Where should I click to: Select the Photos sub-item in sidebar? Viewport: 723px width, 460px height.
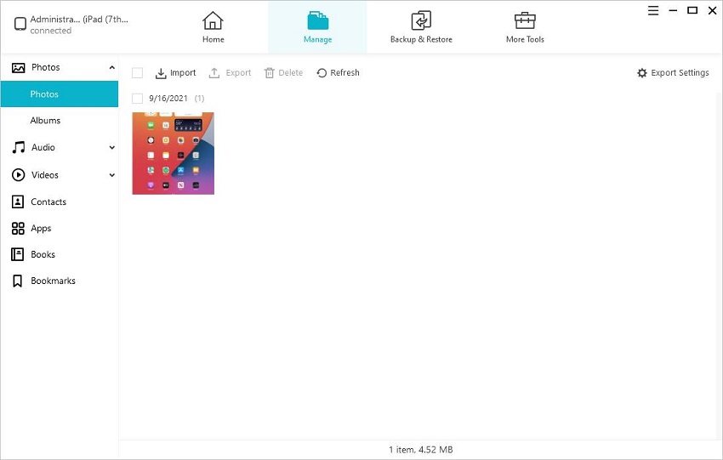[59, 94]
